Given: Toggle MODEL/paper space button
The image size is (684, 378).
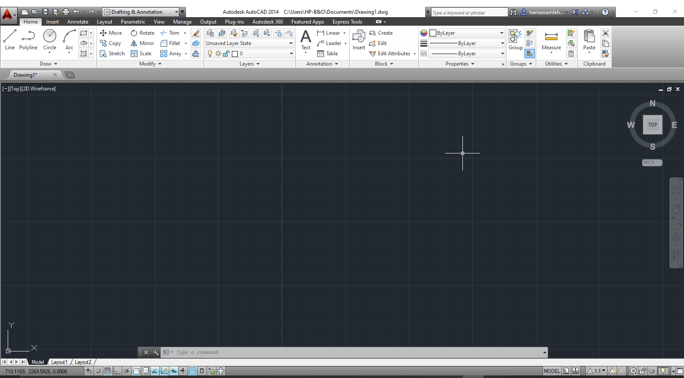Looking at the screenshot, I should (552, 371).
